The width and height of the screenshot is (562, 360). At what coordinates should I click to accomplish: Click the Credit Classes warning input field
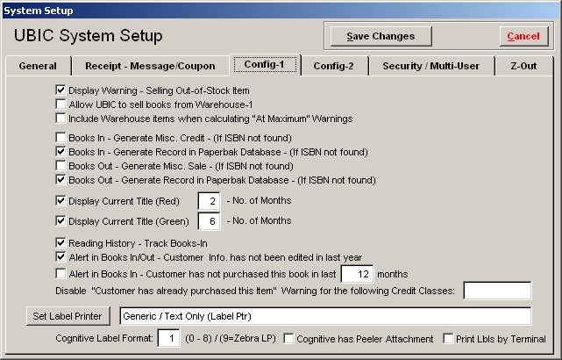[x=497, y=291]
